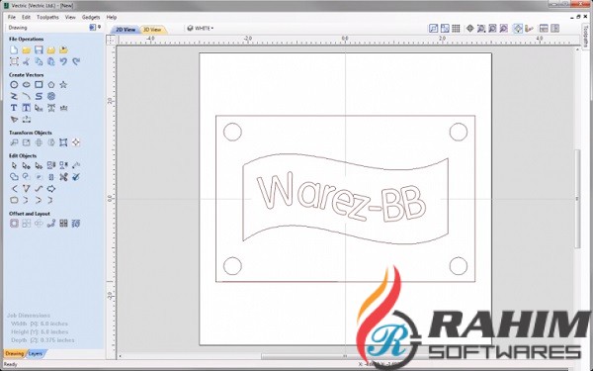Toggle the snapping options icon
The height and width of the screenshot is (371, 593).
tap(518, 29)
